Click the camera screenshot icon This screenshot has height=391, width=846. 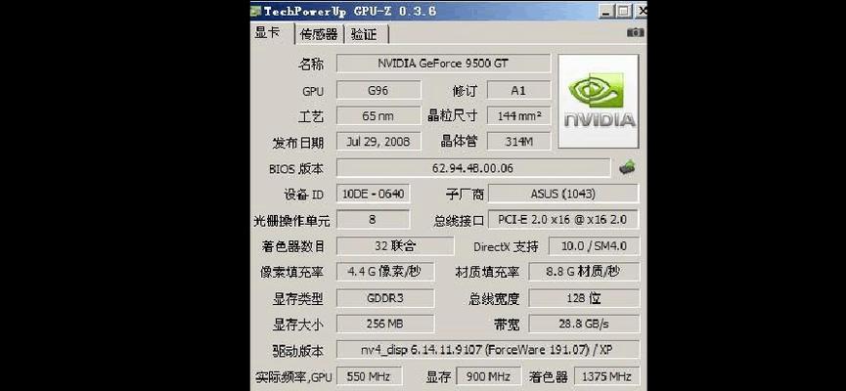[x=635, y=33]
